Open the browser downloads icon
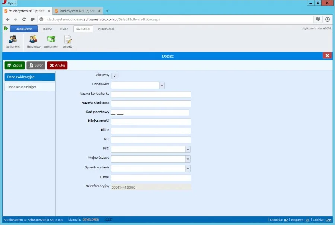 [x=328, y=19]
